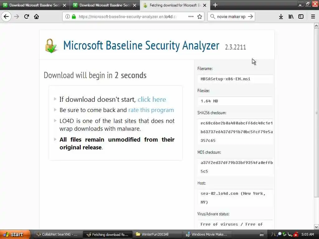The height and width of the screenshot is (239, 319).
Task: Open the downloads panel
Action: 281,17
